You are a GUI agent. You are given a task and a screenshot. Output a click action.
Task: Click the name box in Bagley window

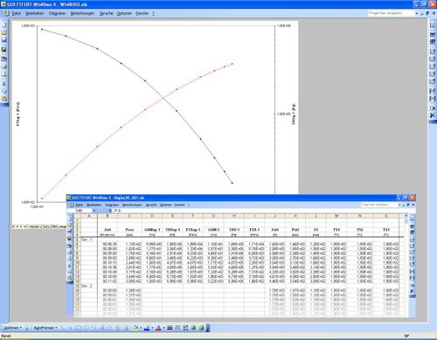(x=80, y=211)
